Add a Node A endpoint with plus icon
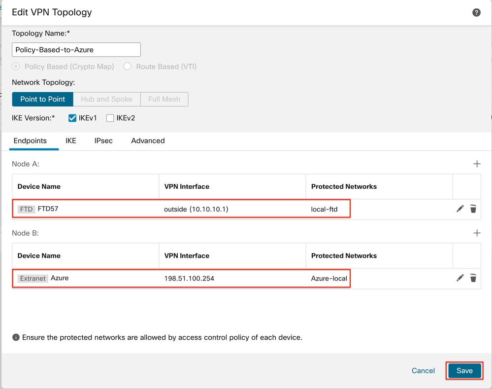Screen dimensions: 492x389 click(x=477, y=164)
